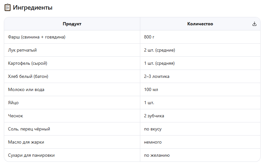This screenshot has width=267, height=166.
Task: Click the Количество column header
Action: (x=200, y=24)
